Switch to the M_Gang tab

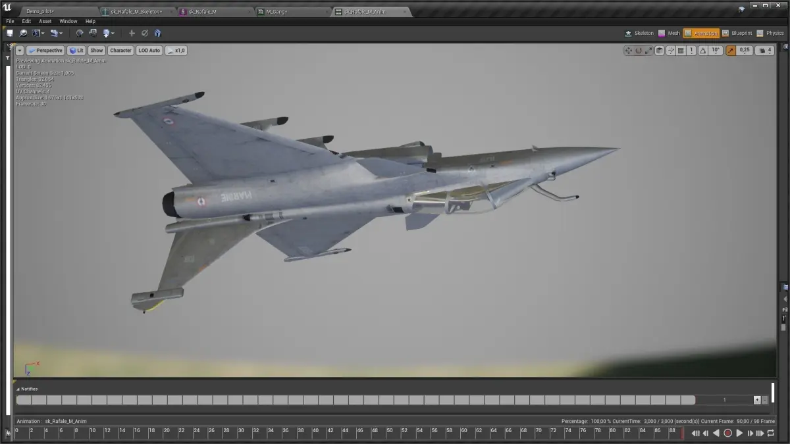pos(292,12)
